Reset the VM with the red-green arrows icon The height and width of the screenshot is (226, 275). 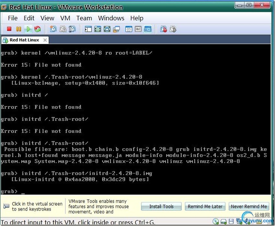[x=37, y=29]
